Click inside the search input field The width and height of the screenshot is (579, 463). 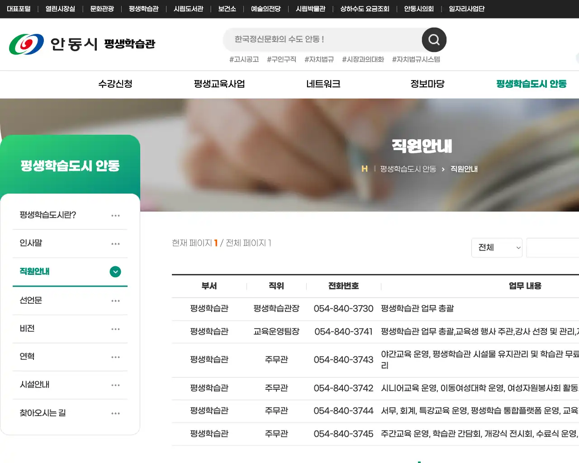click(317, 40)
